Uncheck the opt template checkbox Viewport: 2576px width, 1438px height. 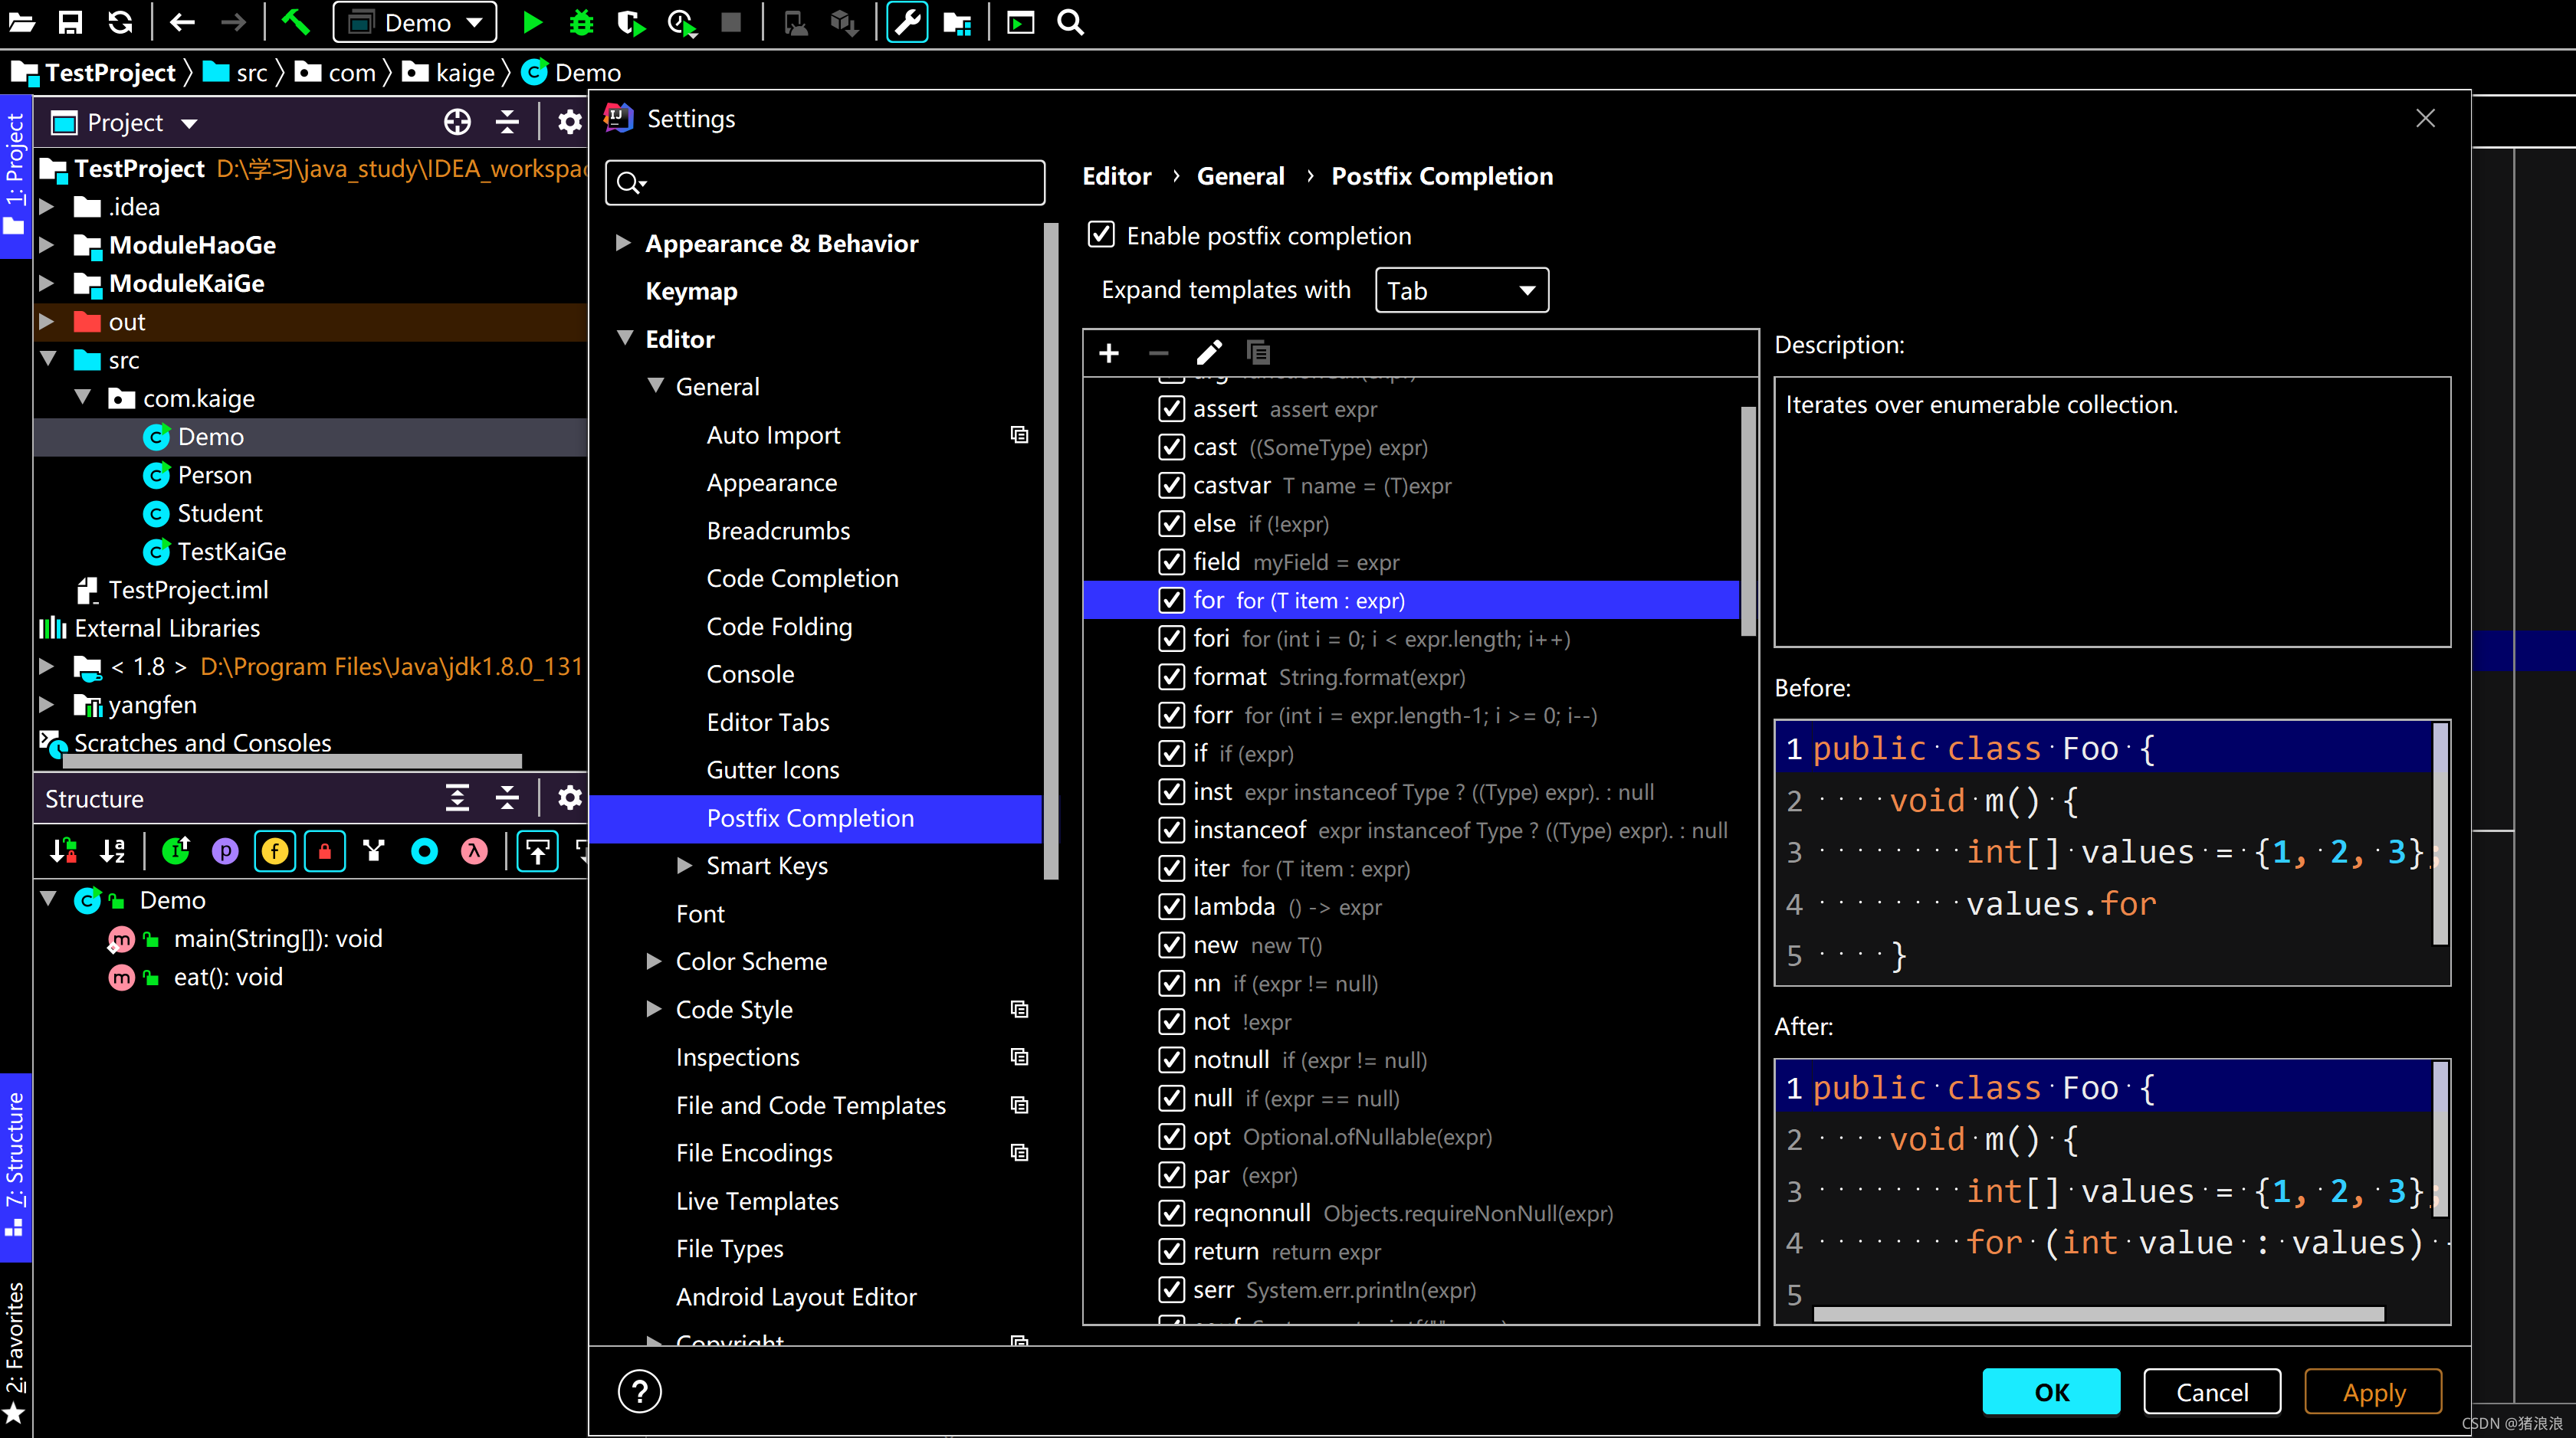click(x=1171, y=1136)
